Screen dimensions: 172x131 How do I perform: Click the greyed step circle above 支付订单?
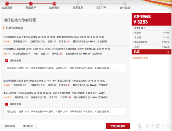[101, 3]
